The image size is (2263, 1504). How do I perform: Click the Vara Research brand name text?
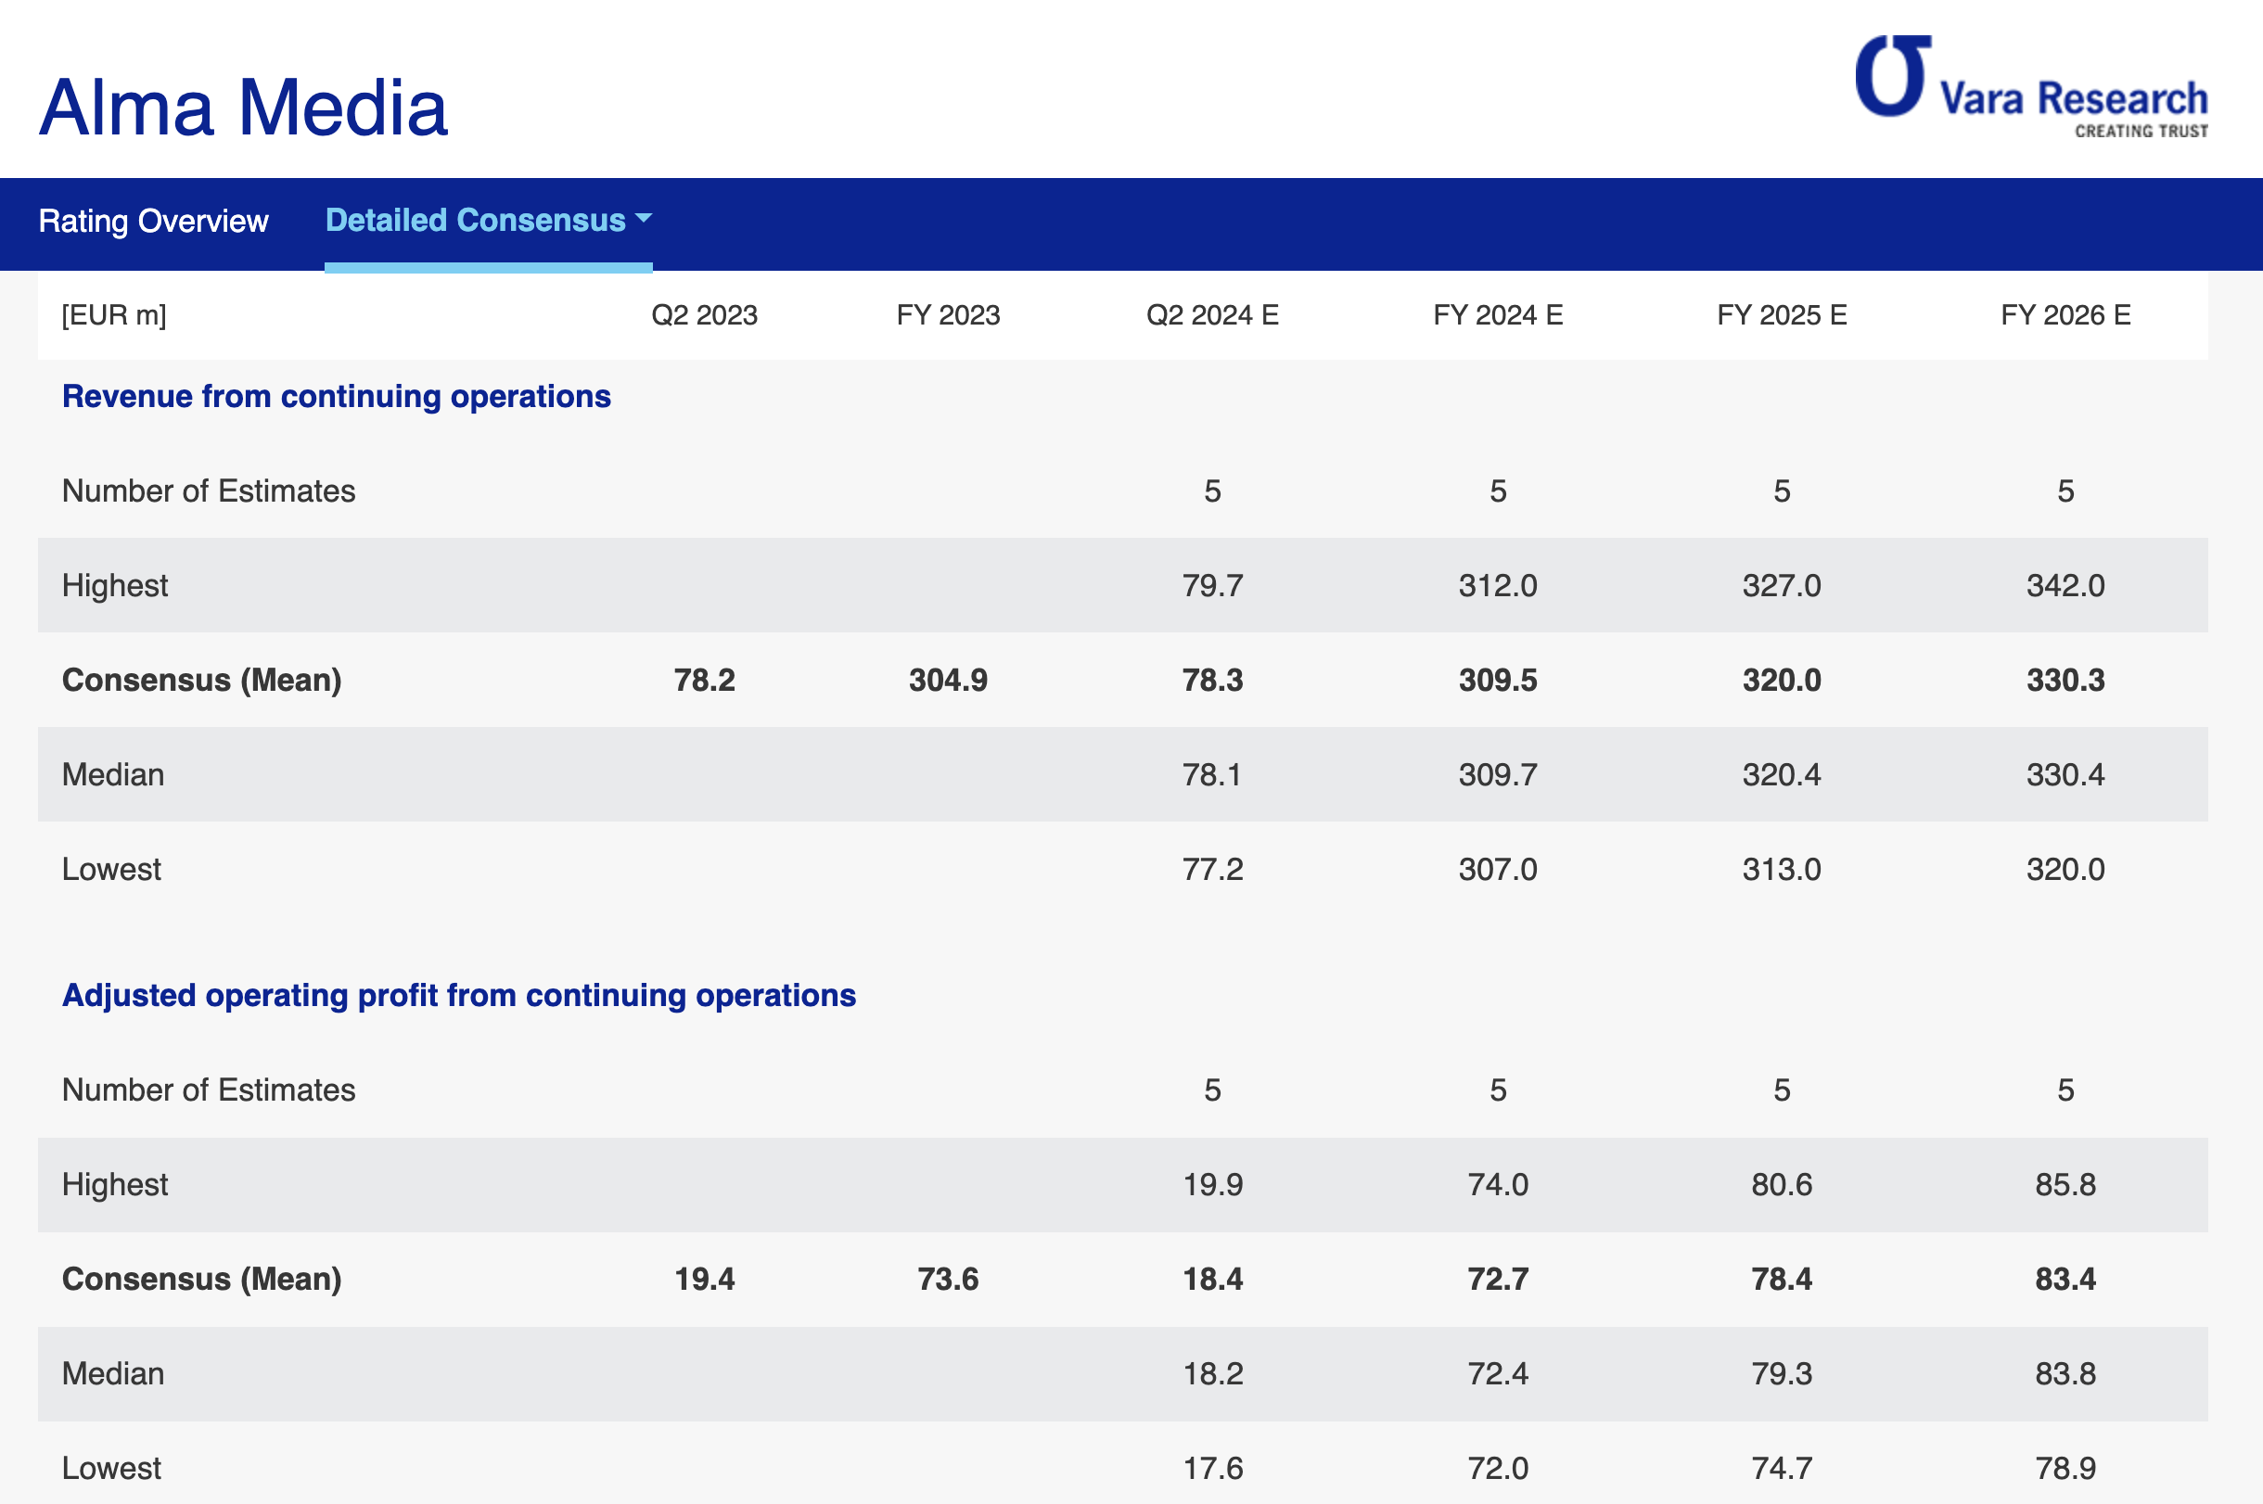coord(2073,99)
